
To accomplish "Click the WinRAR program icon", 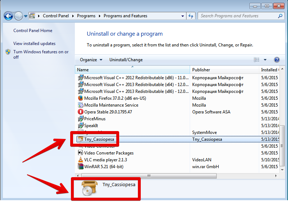I will tap(81, 167).
